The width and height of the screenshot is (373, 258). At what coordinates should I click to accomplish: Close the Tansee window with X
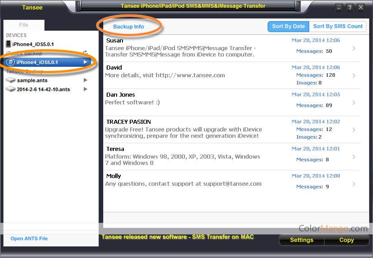pos(361,8)
